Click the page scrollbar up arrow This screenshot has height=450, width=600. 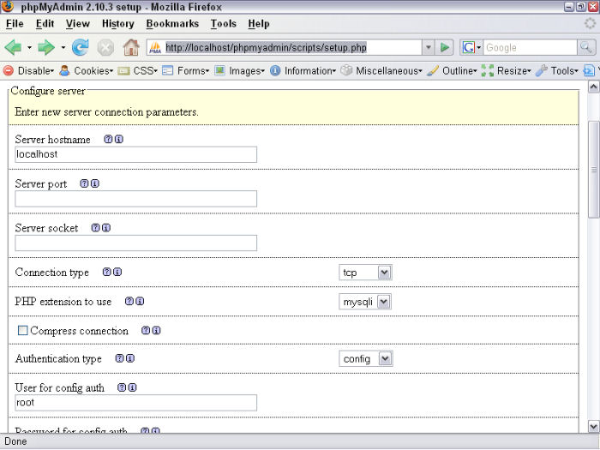(593, 87)
